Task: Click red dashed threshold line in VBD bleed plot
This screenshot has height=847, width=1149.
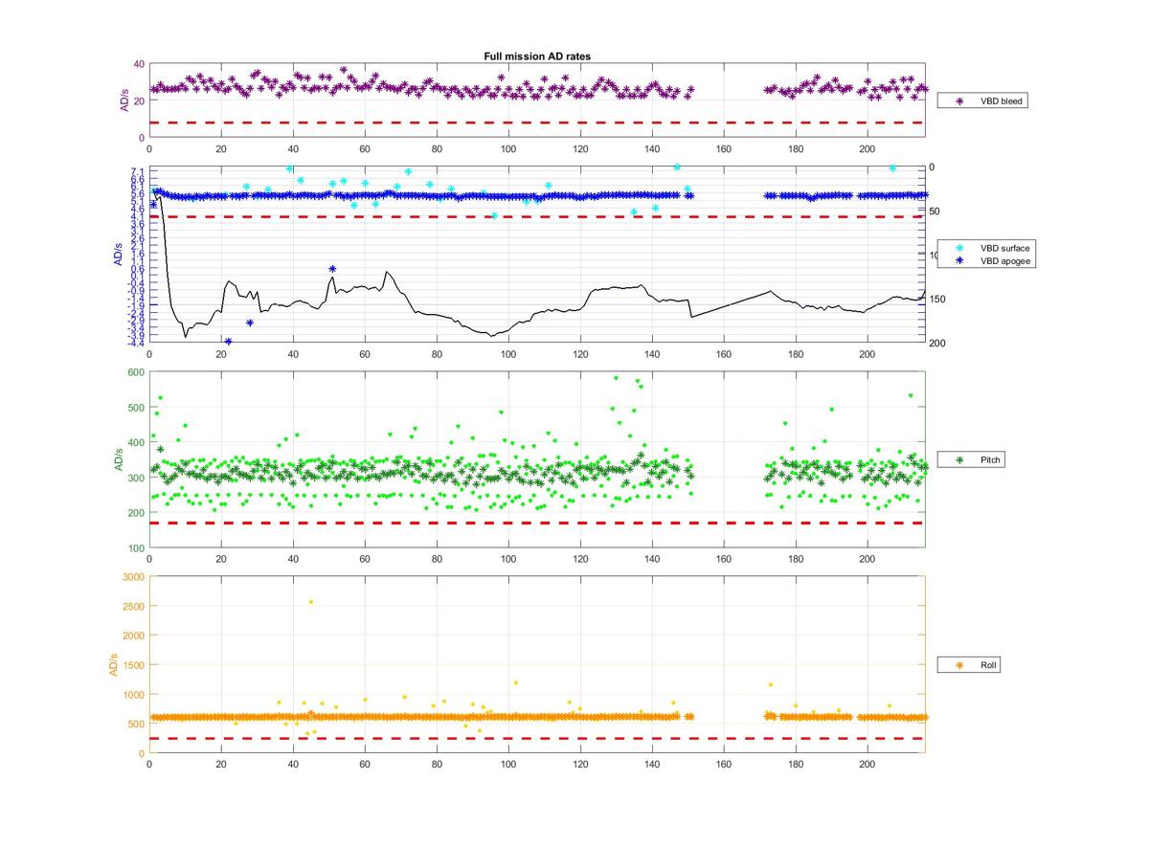Action: click(x=537, y=123)
